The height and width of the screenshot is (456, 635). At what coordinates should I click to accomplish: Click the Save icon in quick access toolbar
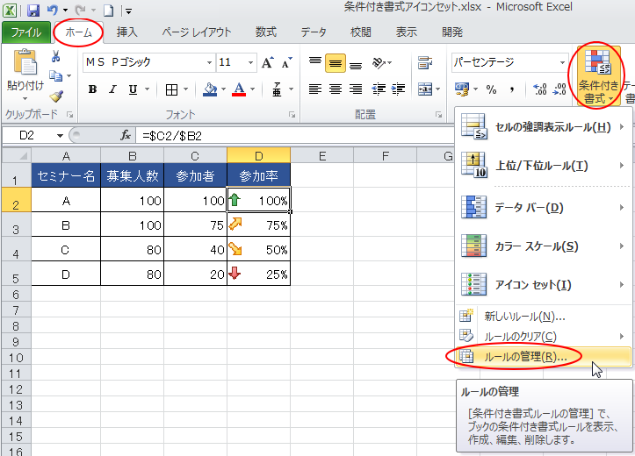point(33,10)
